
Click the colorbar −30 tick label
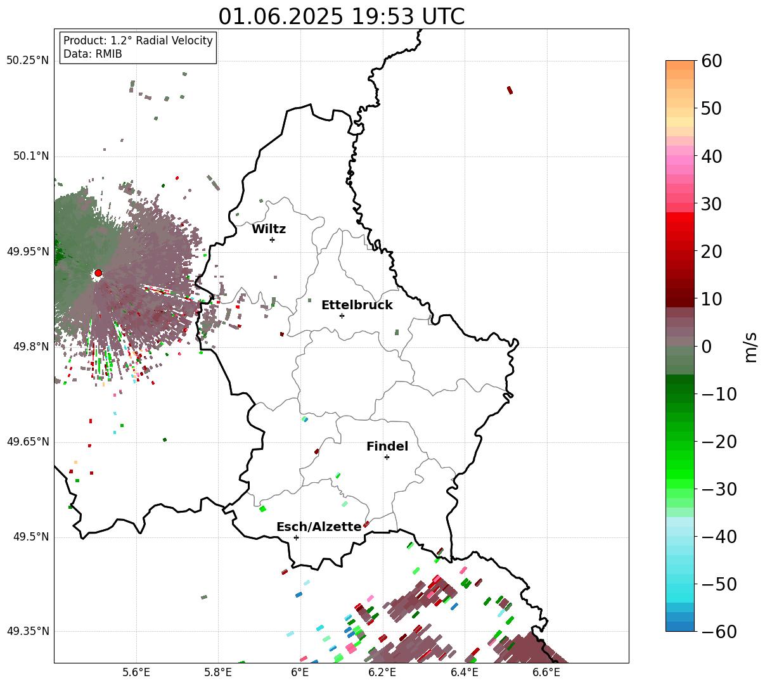coord(719,489)
